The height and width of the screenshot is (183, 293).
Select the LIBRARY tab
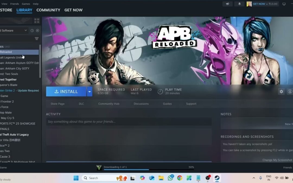[24, 10]
